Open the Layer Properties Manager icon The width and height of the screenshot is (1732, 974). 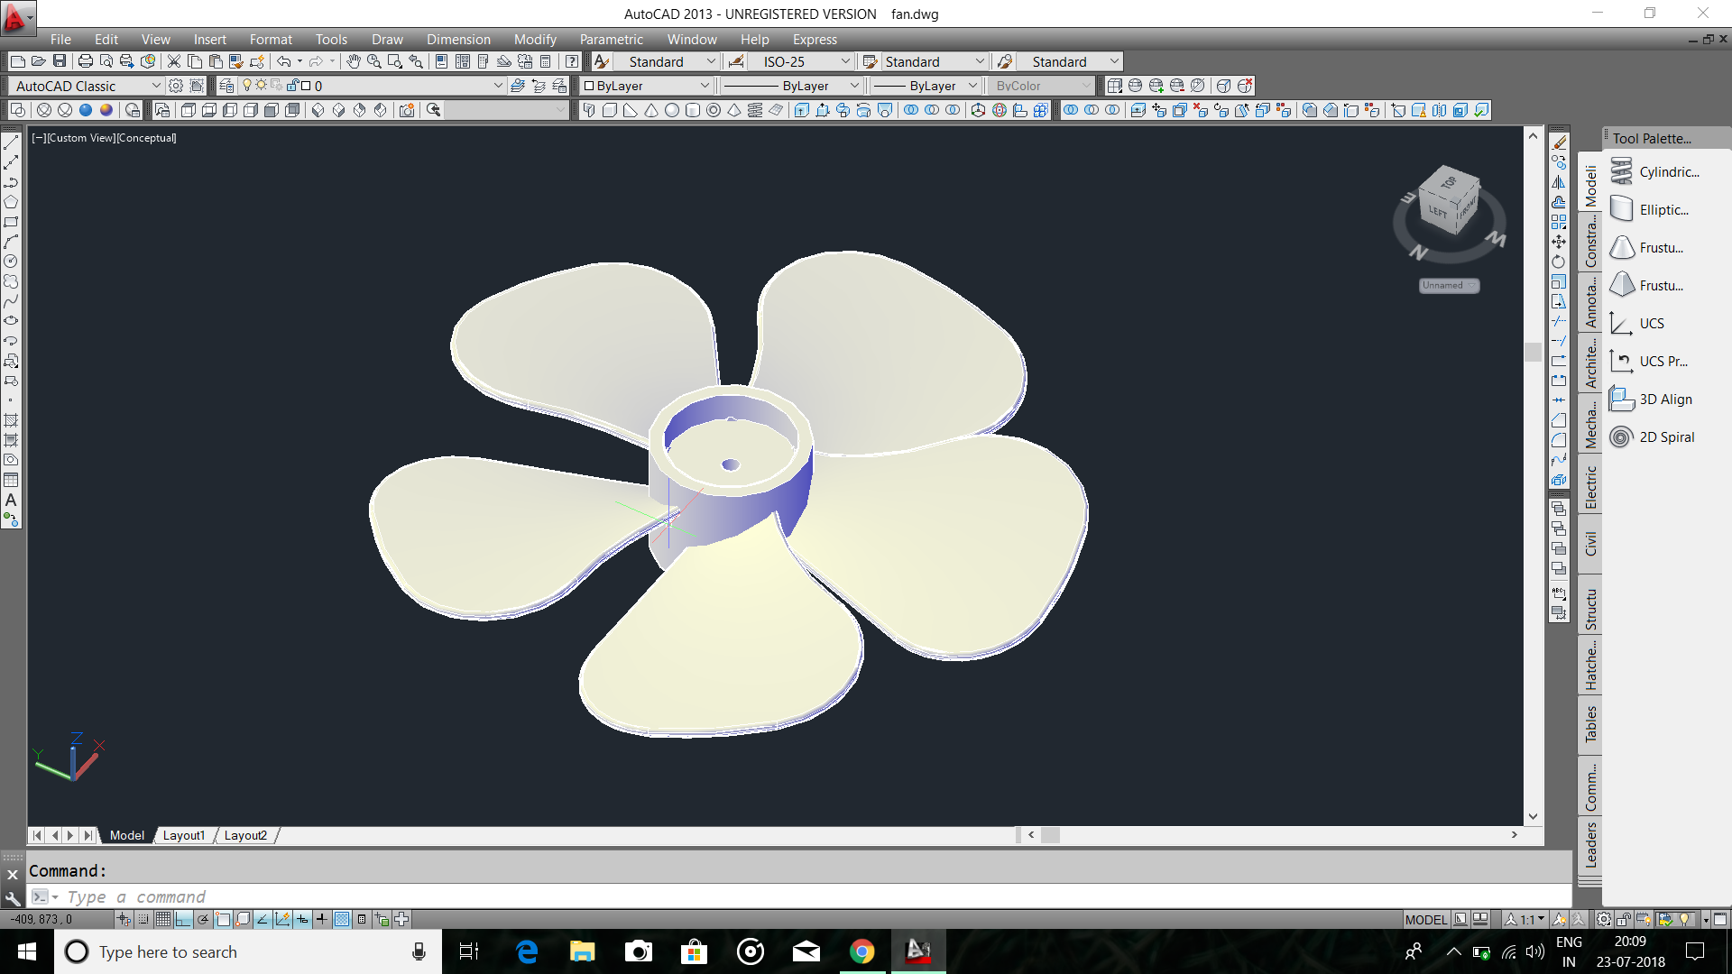[x=226, y=86]
